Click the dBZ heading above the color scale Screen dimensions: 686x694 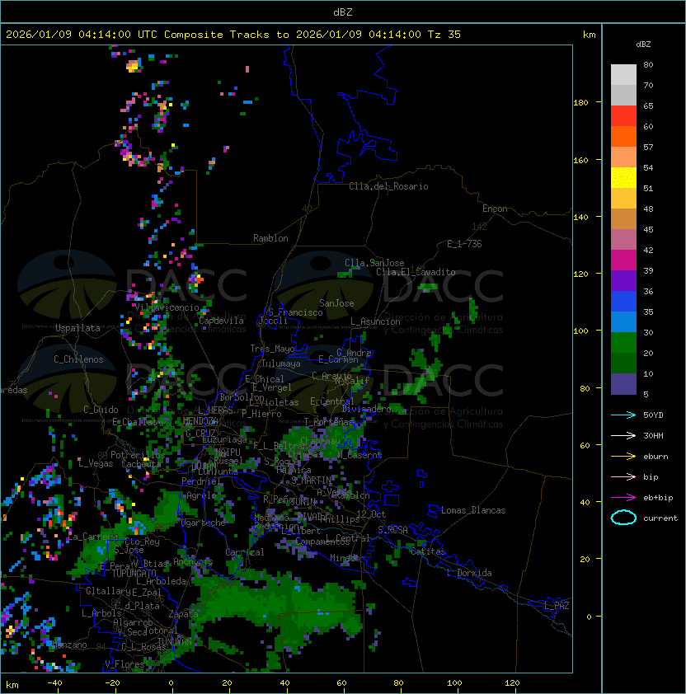(x=643, y=45)
